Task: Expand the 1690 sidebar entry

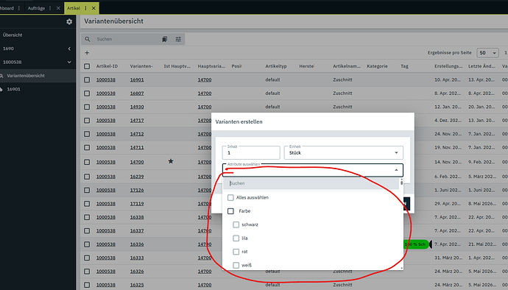Action: coord(69,49)
